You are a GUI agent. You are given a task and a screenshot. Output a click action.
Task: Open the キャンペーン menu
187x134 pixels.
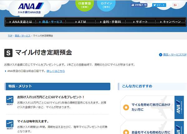click(170, 22)
